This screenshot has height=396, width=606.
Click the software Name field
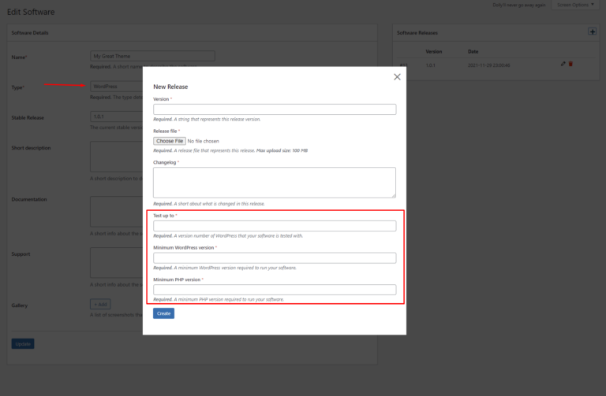point(152,57)
